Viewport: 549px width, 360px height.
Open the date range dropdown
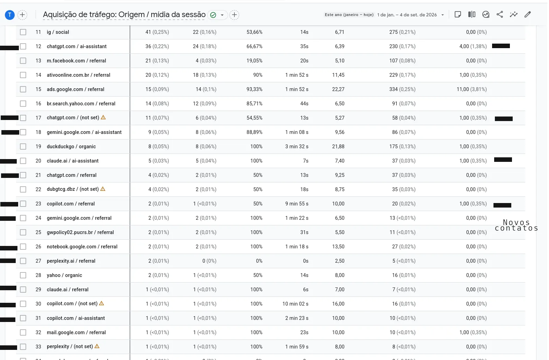[442, 15]
